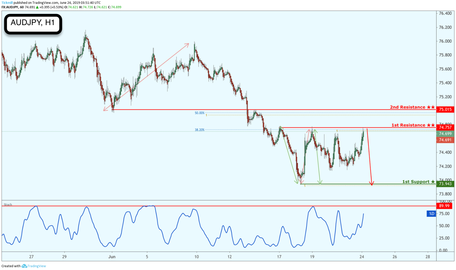
Task: Click the 73.943 green price tag
Action: coord(445,184)
